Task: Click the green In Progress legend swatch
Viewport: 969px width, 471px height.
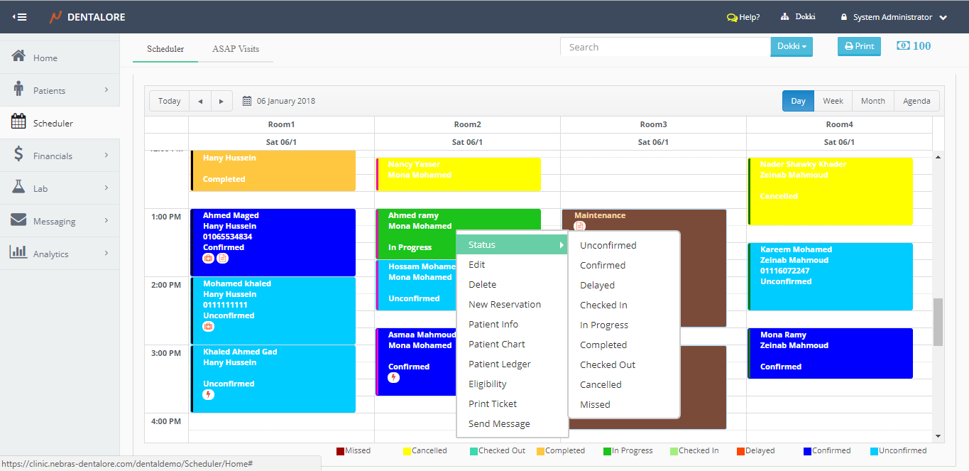Action: click(x=607, y=451)
